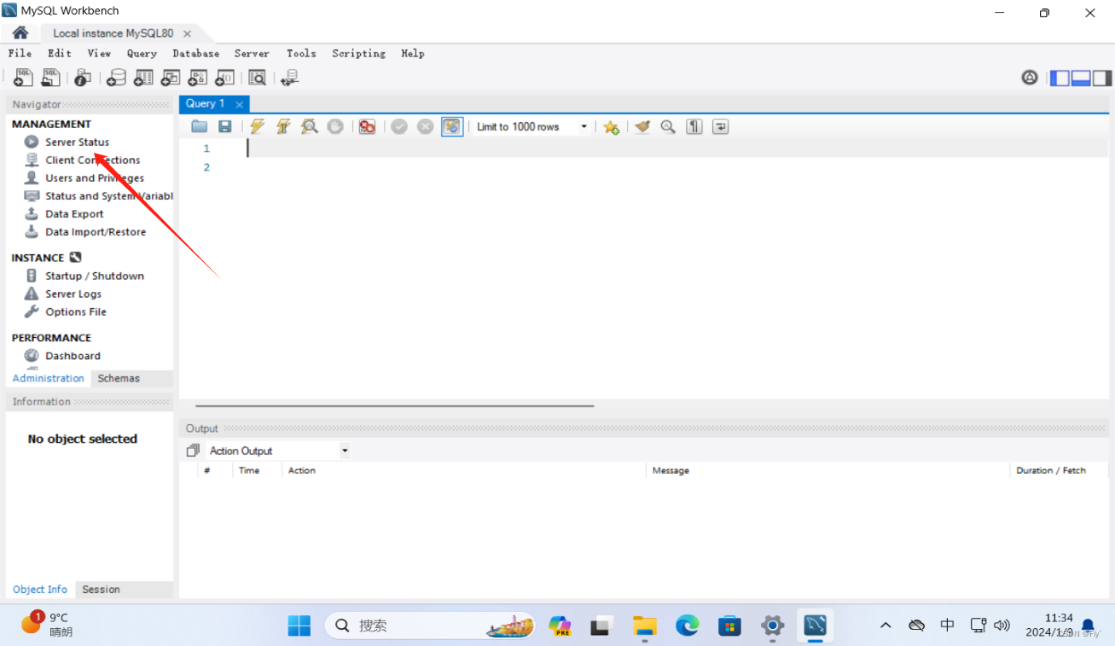
Task: Save script with floppy disk icon
Action: pos(225,126)
